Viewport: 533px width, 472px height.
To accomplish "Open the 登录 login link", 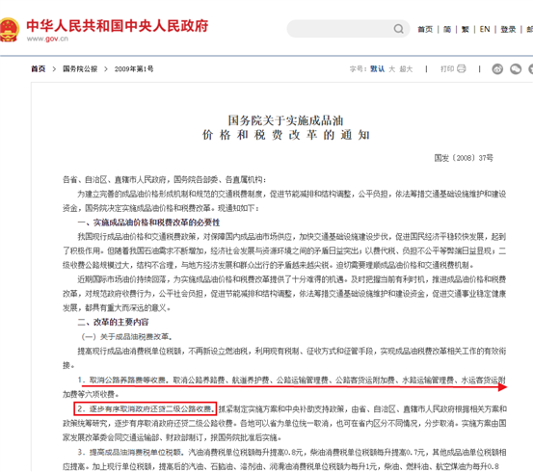I will click(508, 29).
